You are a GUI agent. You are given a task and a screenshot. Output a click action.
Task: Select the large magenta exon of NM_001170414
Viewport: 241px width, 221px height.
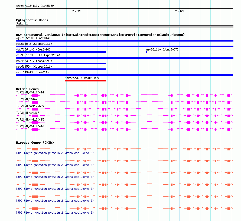point(35,96)
